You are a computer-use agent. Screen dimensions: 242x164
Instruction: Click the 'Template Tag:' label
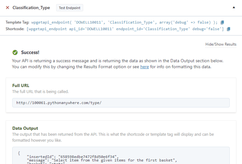tap(18, 22)
